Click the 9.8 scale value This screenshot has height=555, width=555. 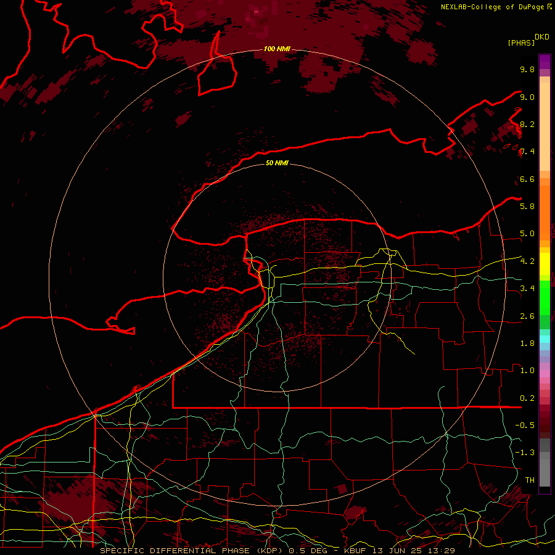pos(527,69)
